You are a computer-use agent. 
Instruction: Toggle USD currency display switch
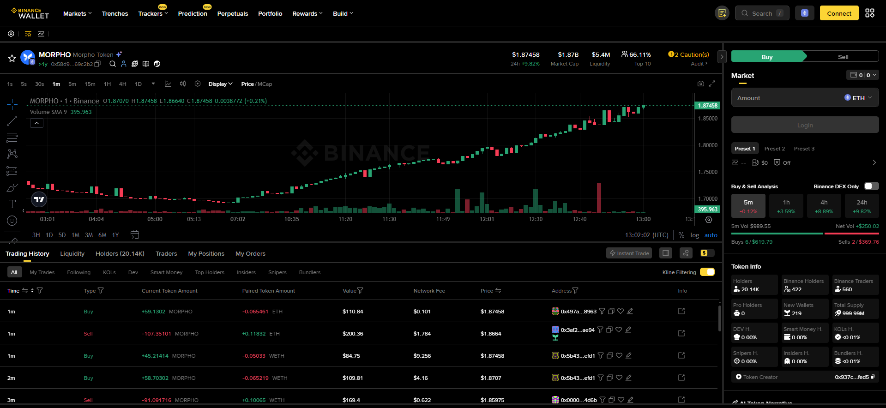[707, 253]
